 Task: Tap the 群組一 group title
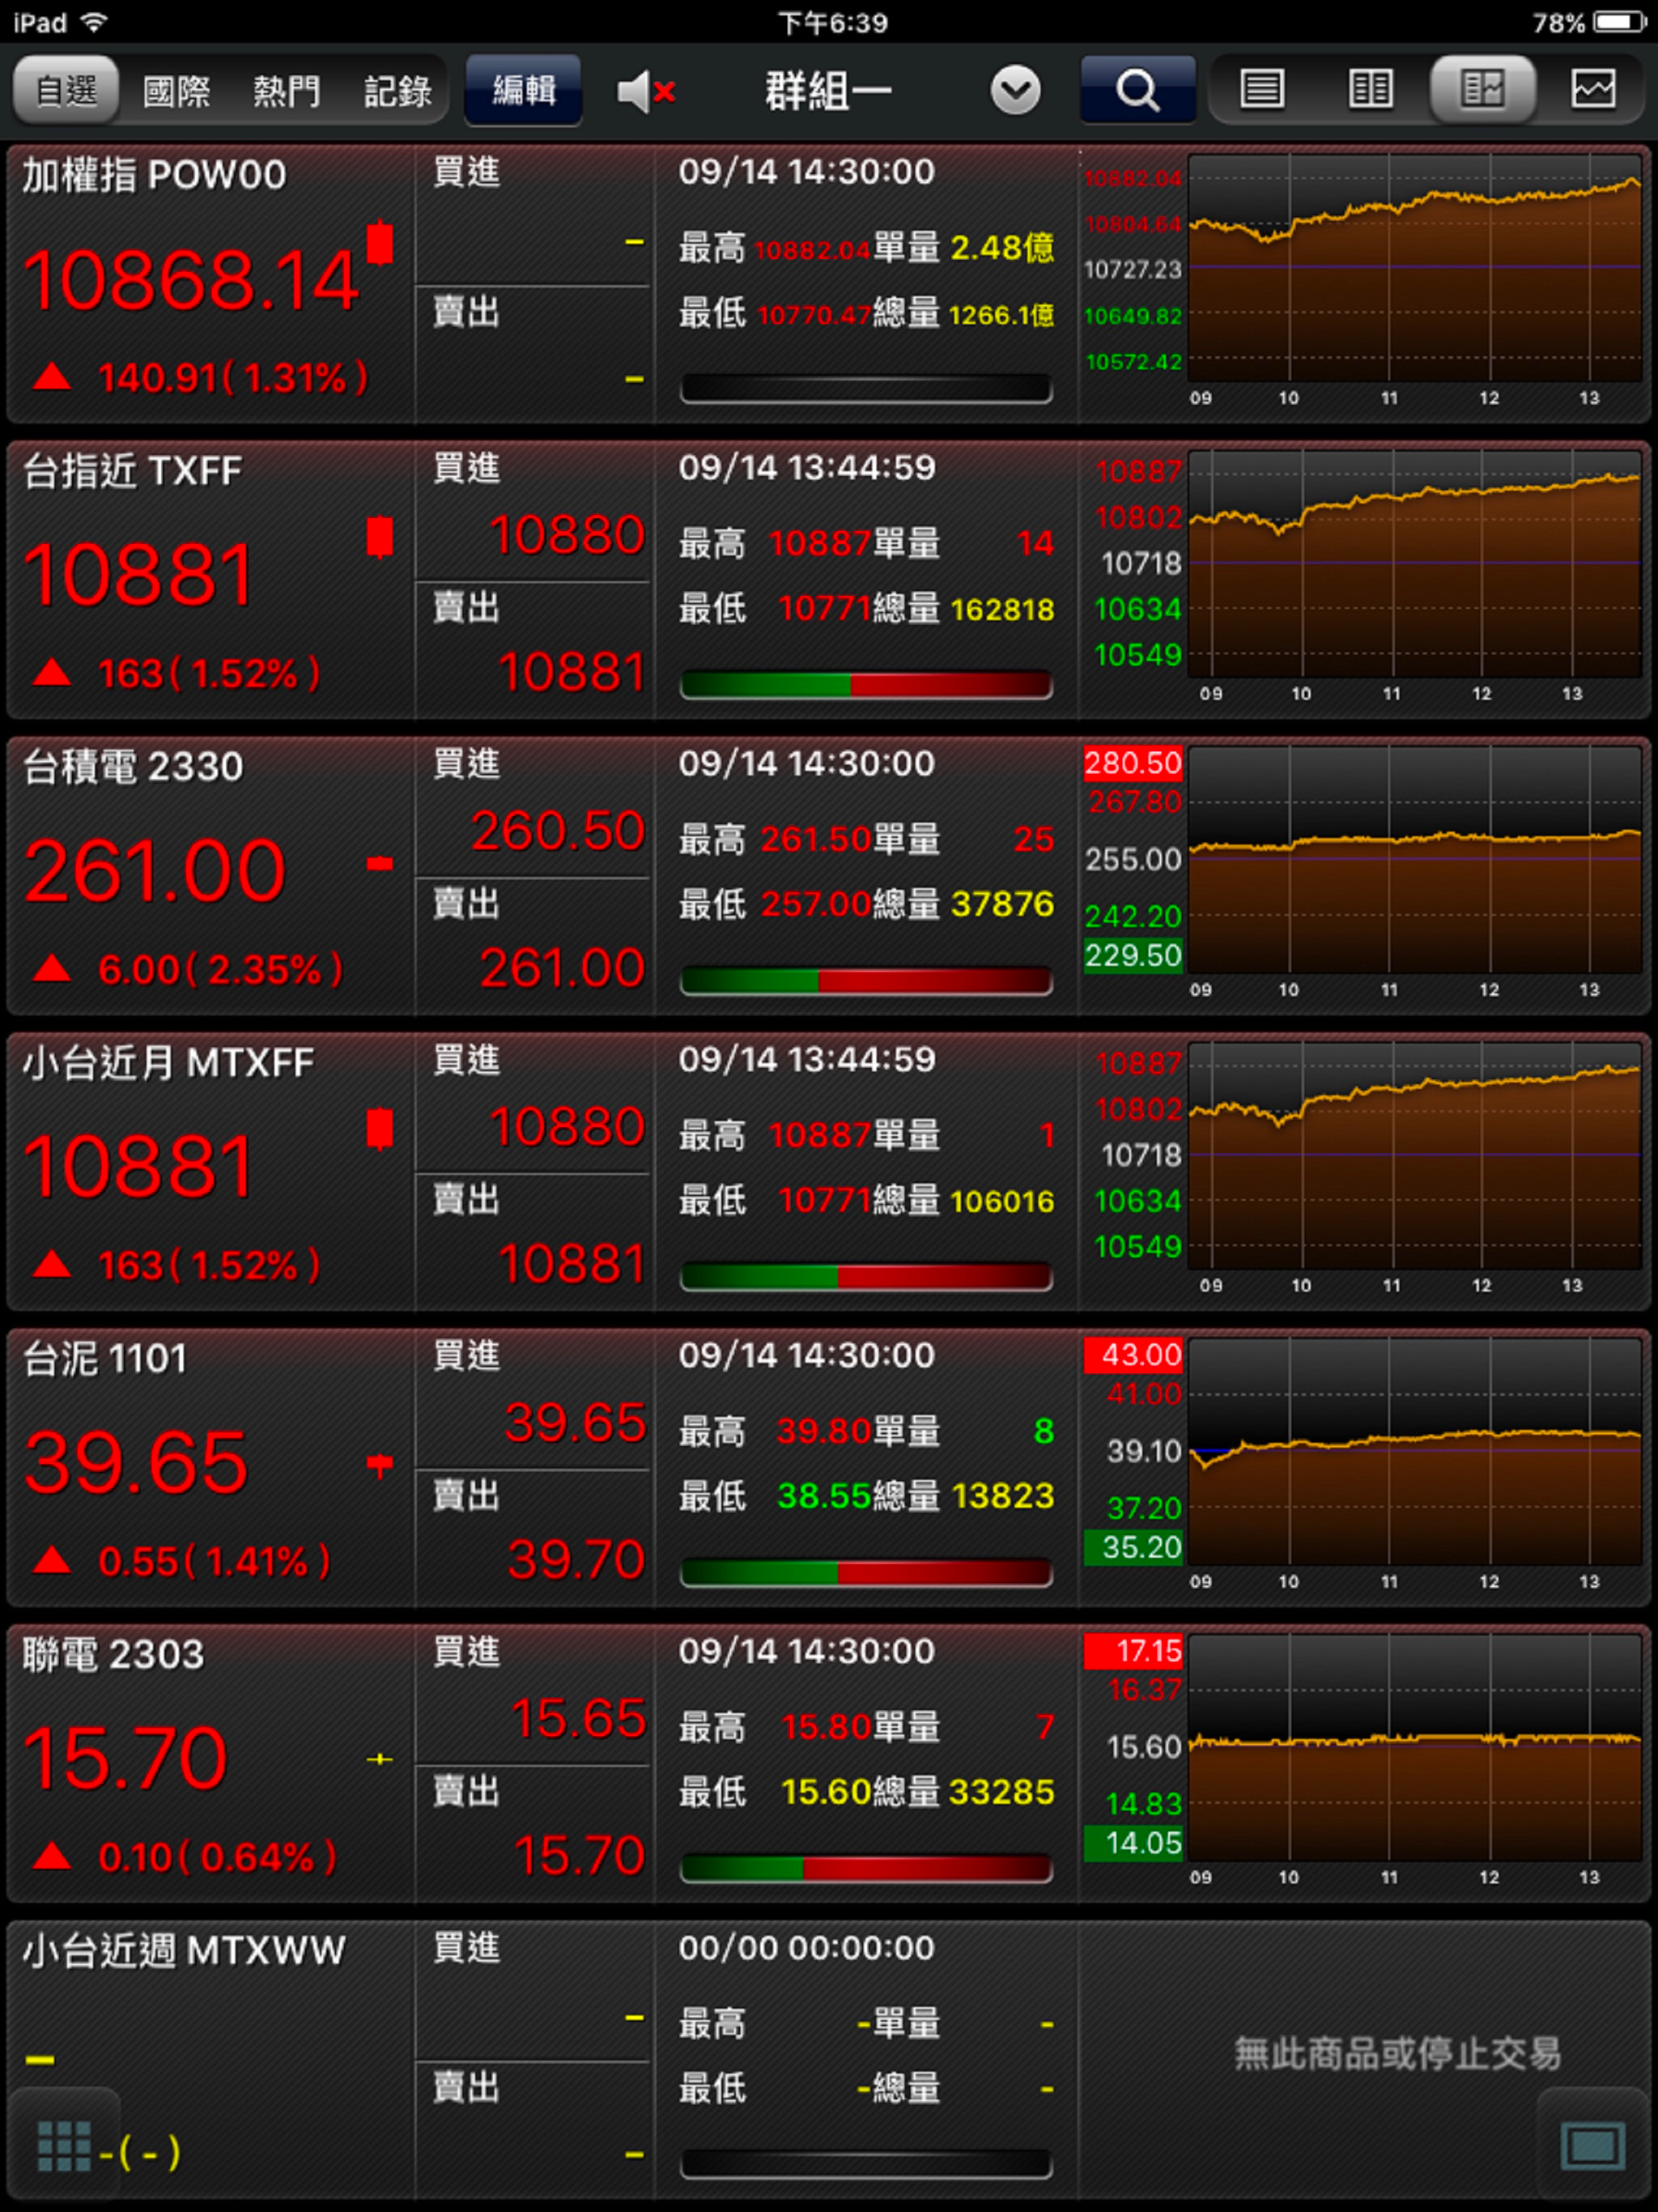click(x=828, y=92)
